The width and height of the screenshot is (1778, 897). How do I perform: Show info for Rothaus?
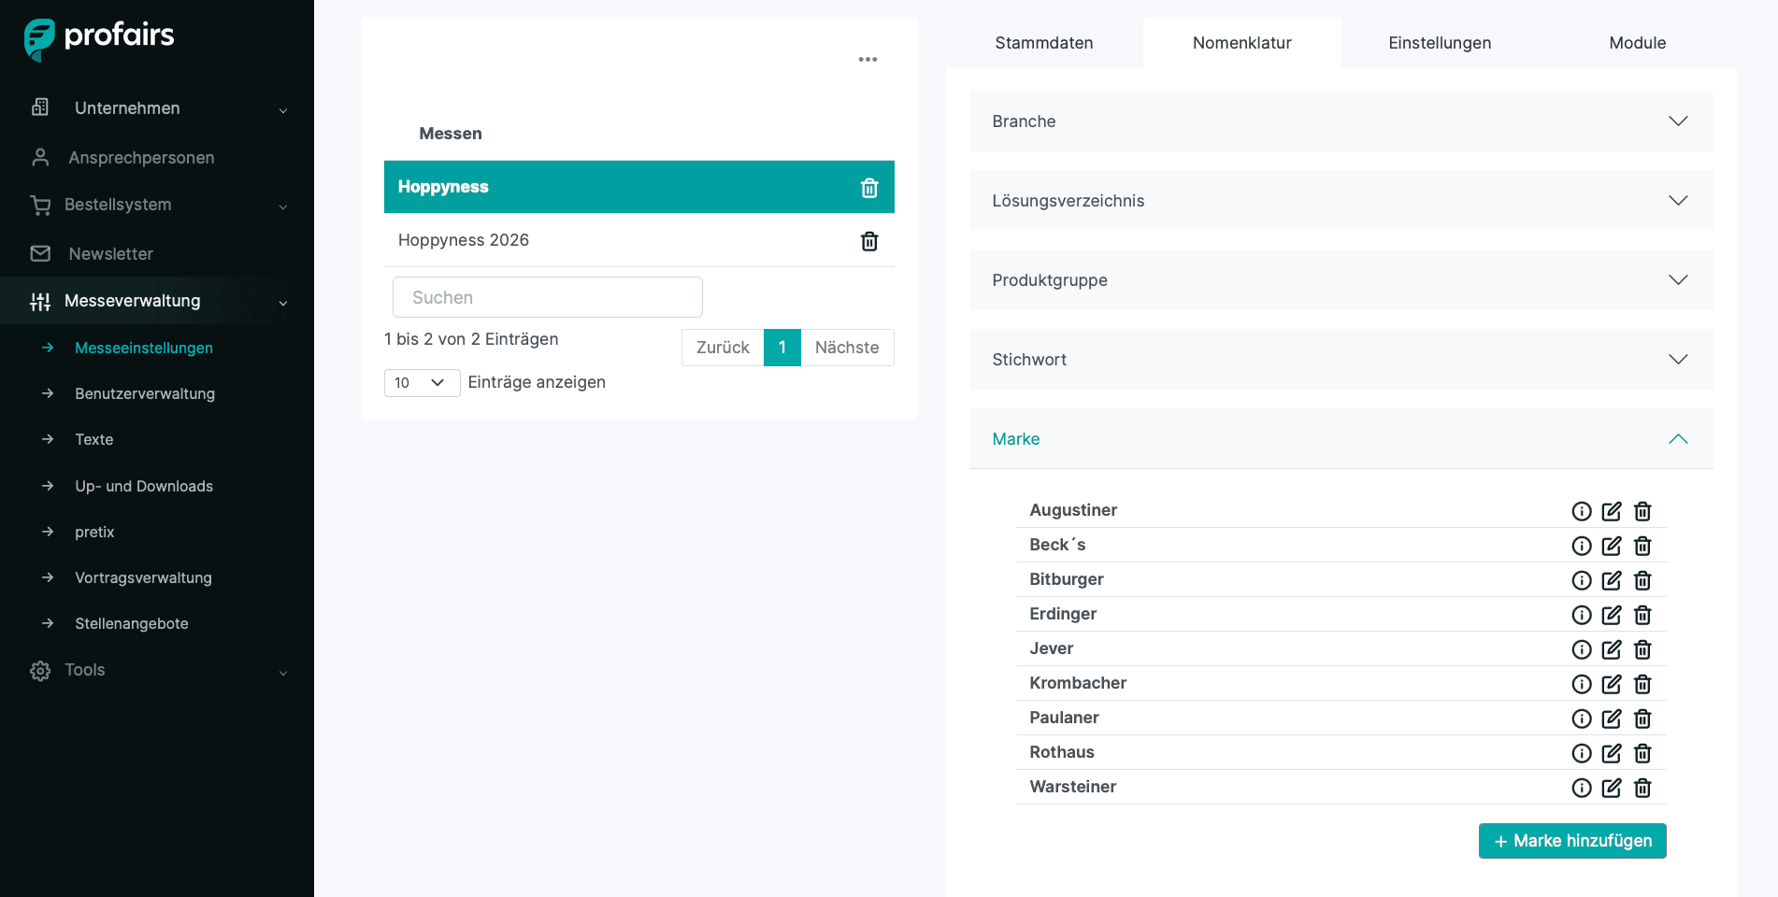[x=1582, y=753]
